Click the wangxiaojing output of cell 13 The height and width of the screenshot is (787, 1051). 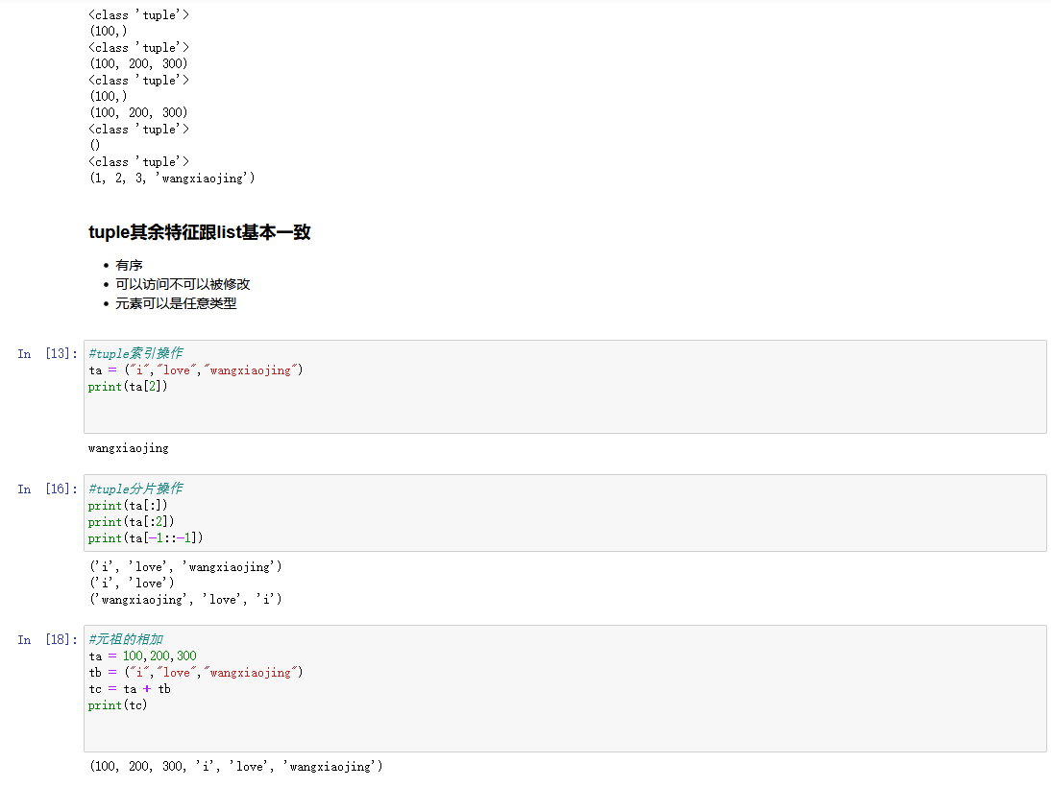coord(129,448)
